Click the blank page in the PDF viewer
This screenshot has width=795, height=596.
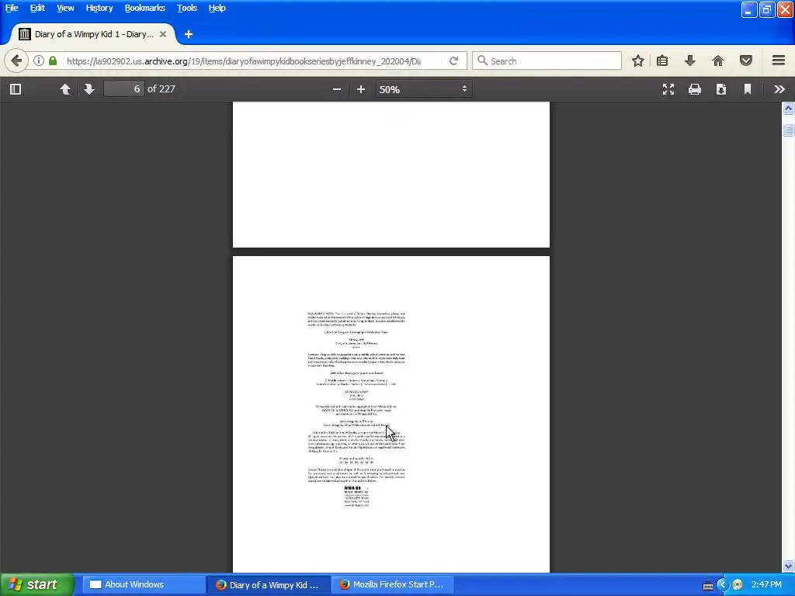click(x=391, y=175)
